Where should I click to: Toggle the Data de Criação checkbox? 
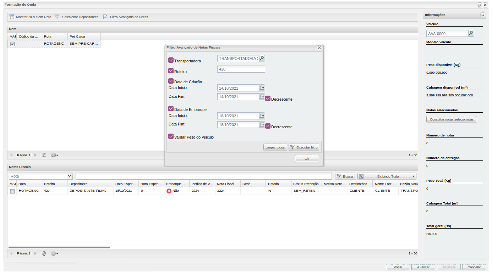[x=171, y=81]
